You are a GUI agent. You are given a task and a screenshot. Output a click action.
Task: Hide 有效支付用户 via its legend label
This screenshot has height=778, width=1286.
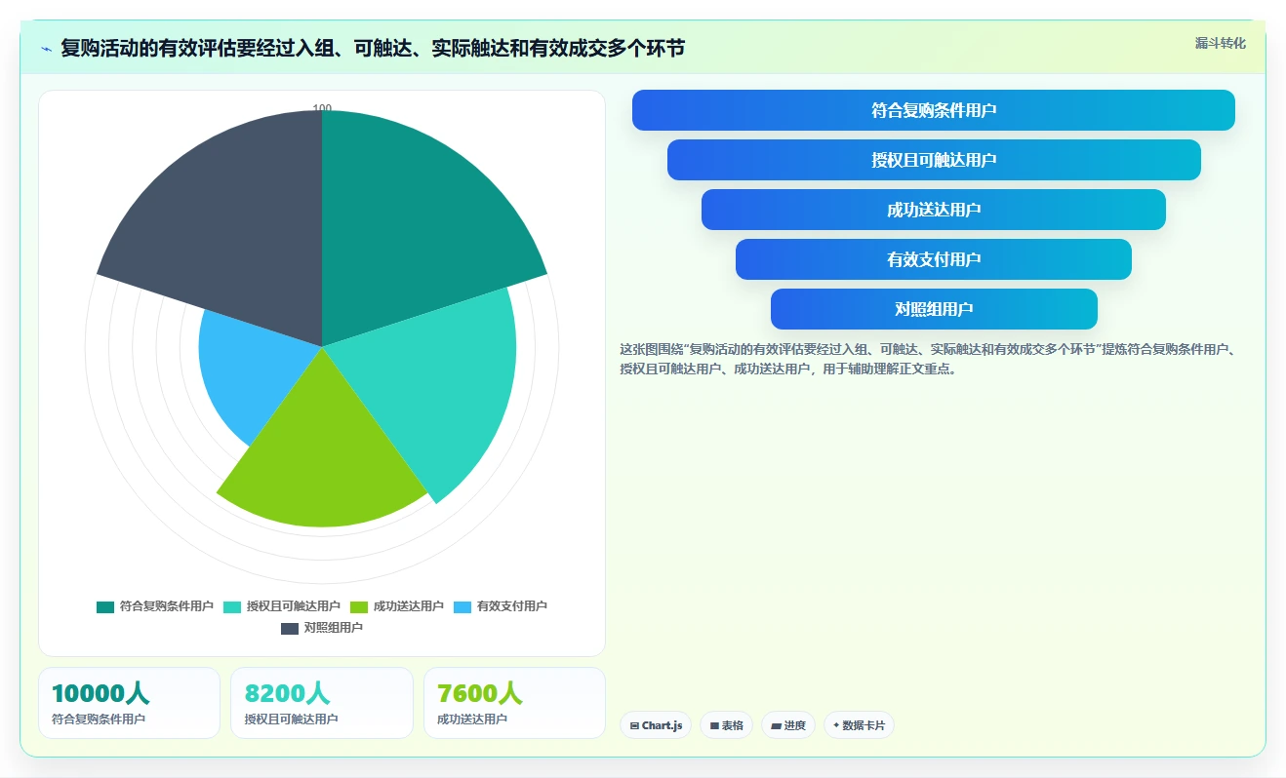[x=512, y=606]
